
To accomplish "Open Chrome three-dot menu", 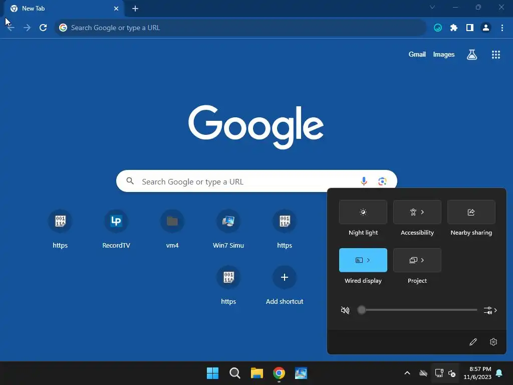I will pyautogui.click(x=502, y=28).
